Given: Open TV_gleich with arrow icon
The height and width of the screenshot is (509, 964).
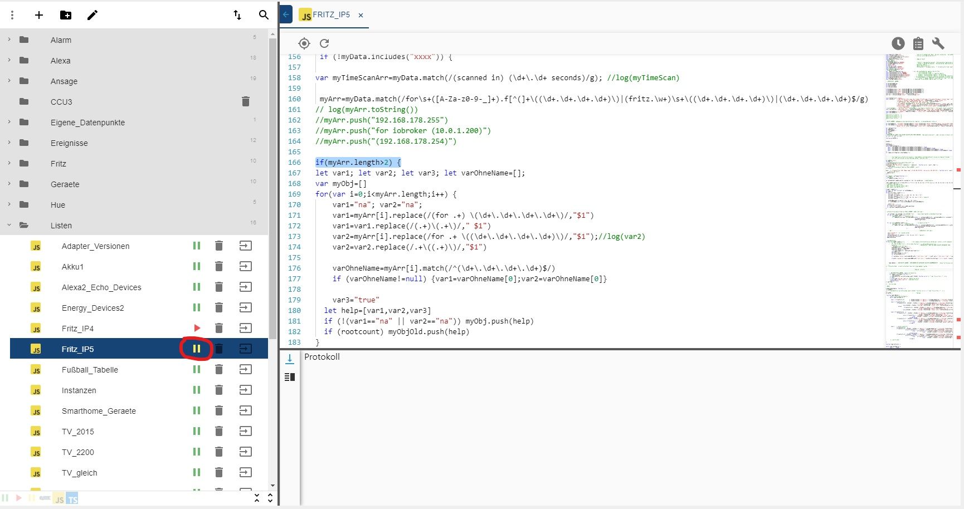Looking at the screenshot, I should tap(245, 472).
